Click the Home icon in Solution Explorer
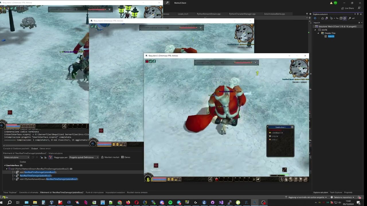This screenshot has width=367, height=206. [323, 18]
